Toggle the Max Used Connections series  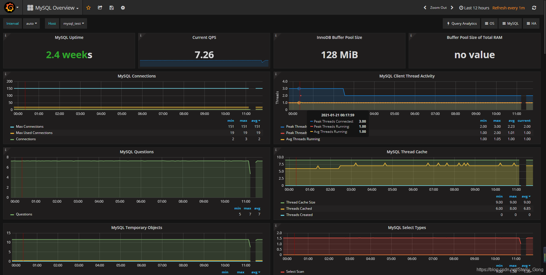34,133
